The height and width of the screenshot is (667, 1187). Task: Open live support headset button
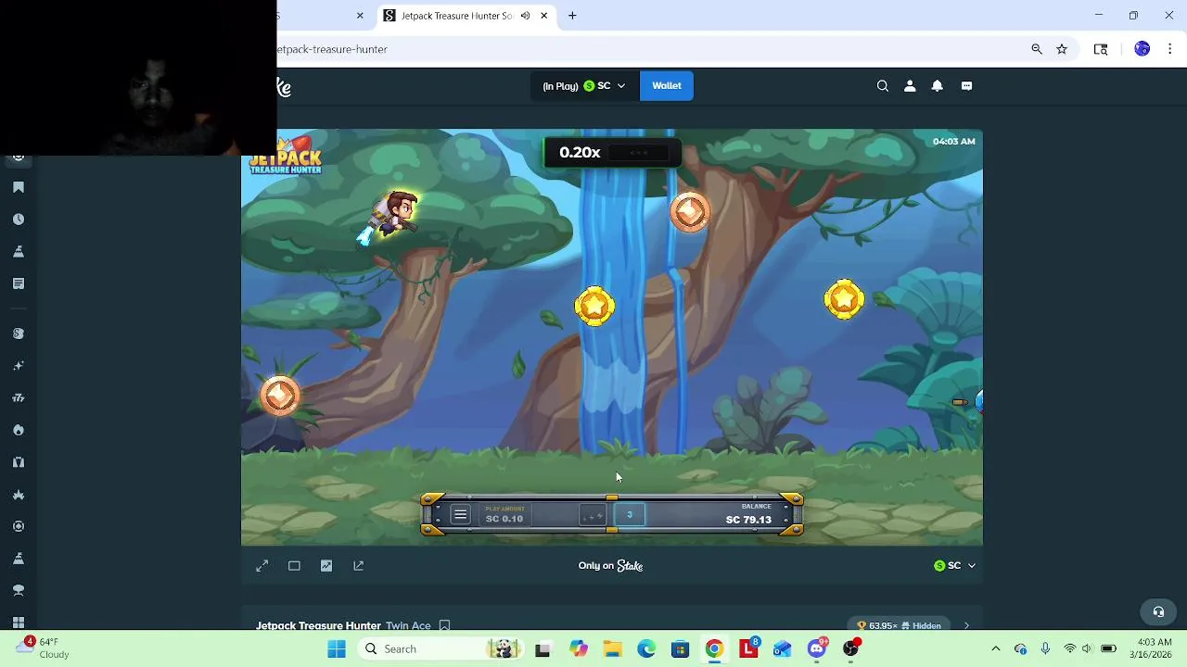pyautogui.click(x=1158, y=611)
